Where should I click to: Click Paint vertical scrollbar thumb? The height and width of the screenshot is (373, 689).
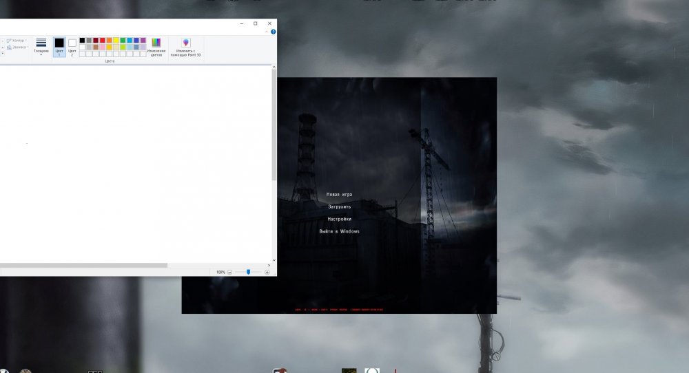tap(274, 125)
